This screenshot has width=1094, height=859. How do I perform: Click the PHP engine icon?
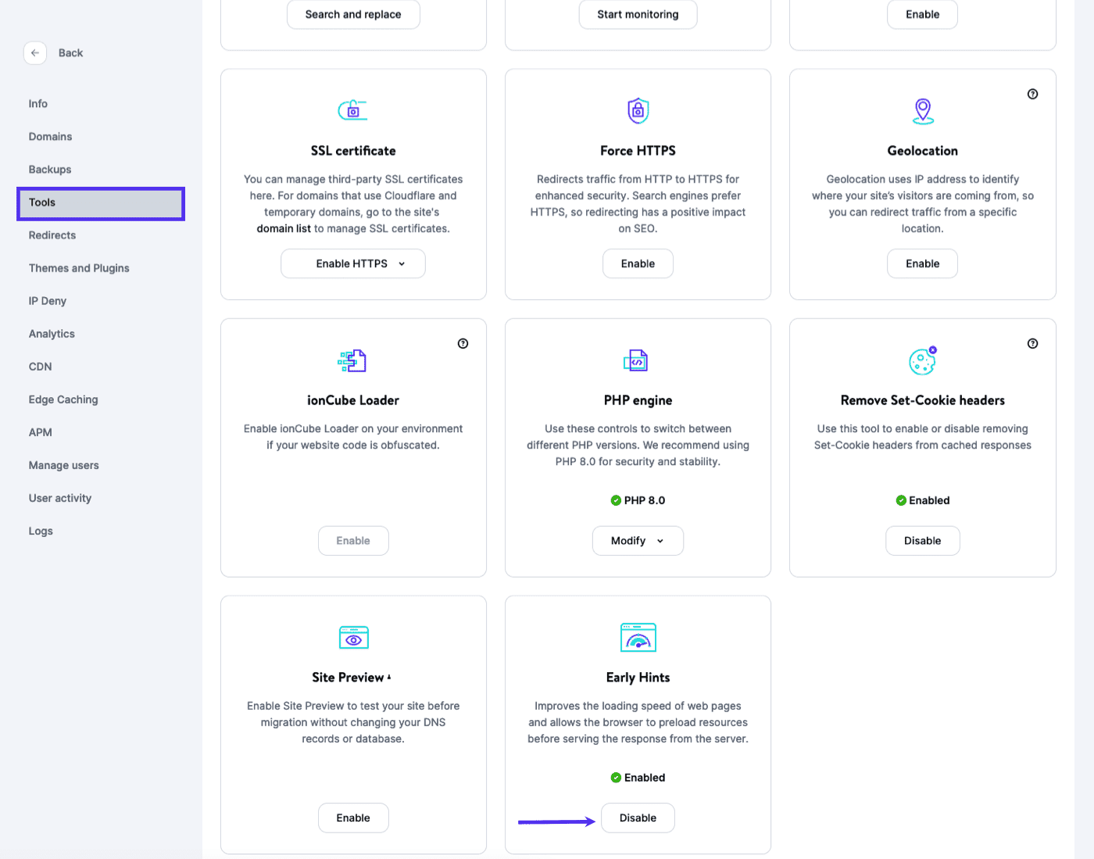coord(638,360)
